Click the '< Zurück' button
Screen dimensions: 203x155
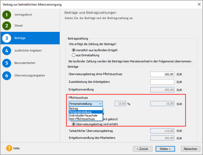click(x=143, y=149)
